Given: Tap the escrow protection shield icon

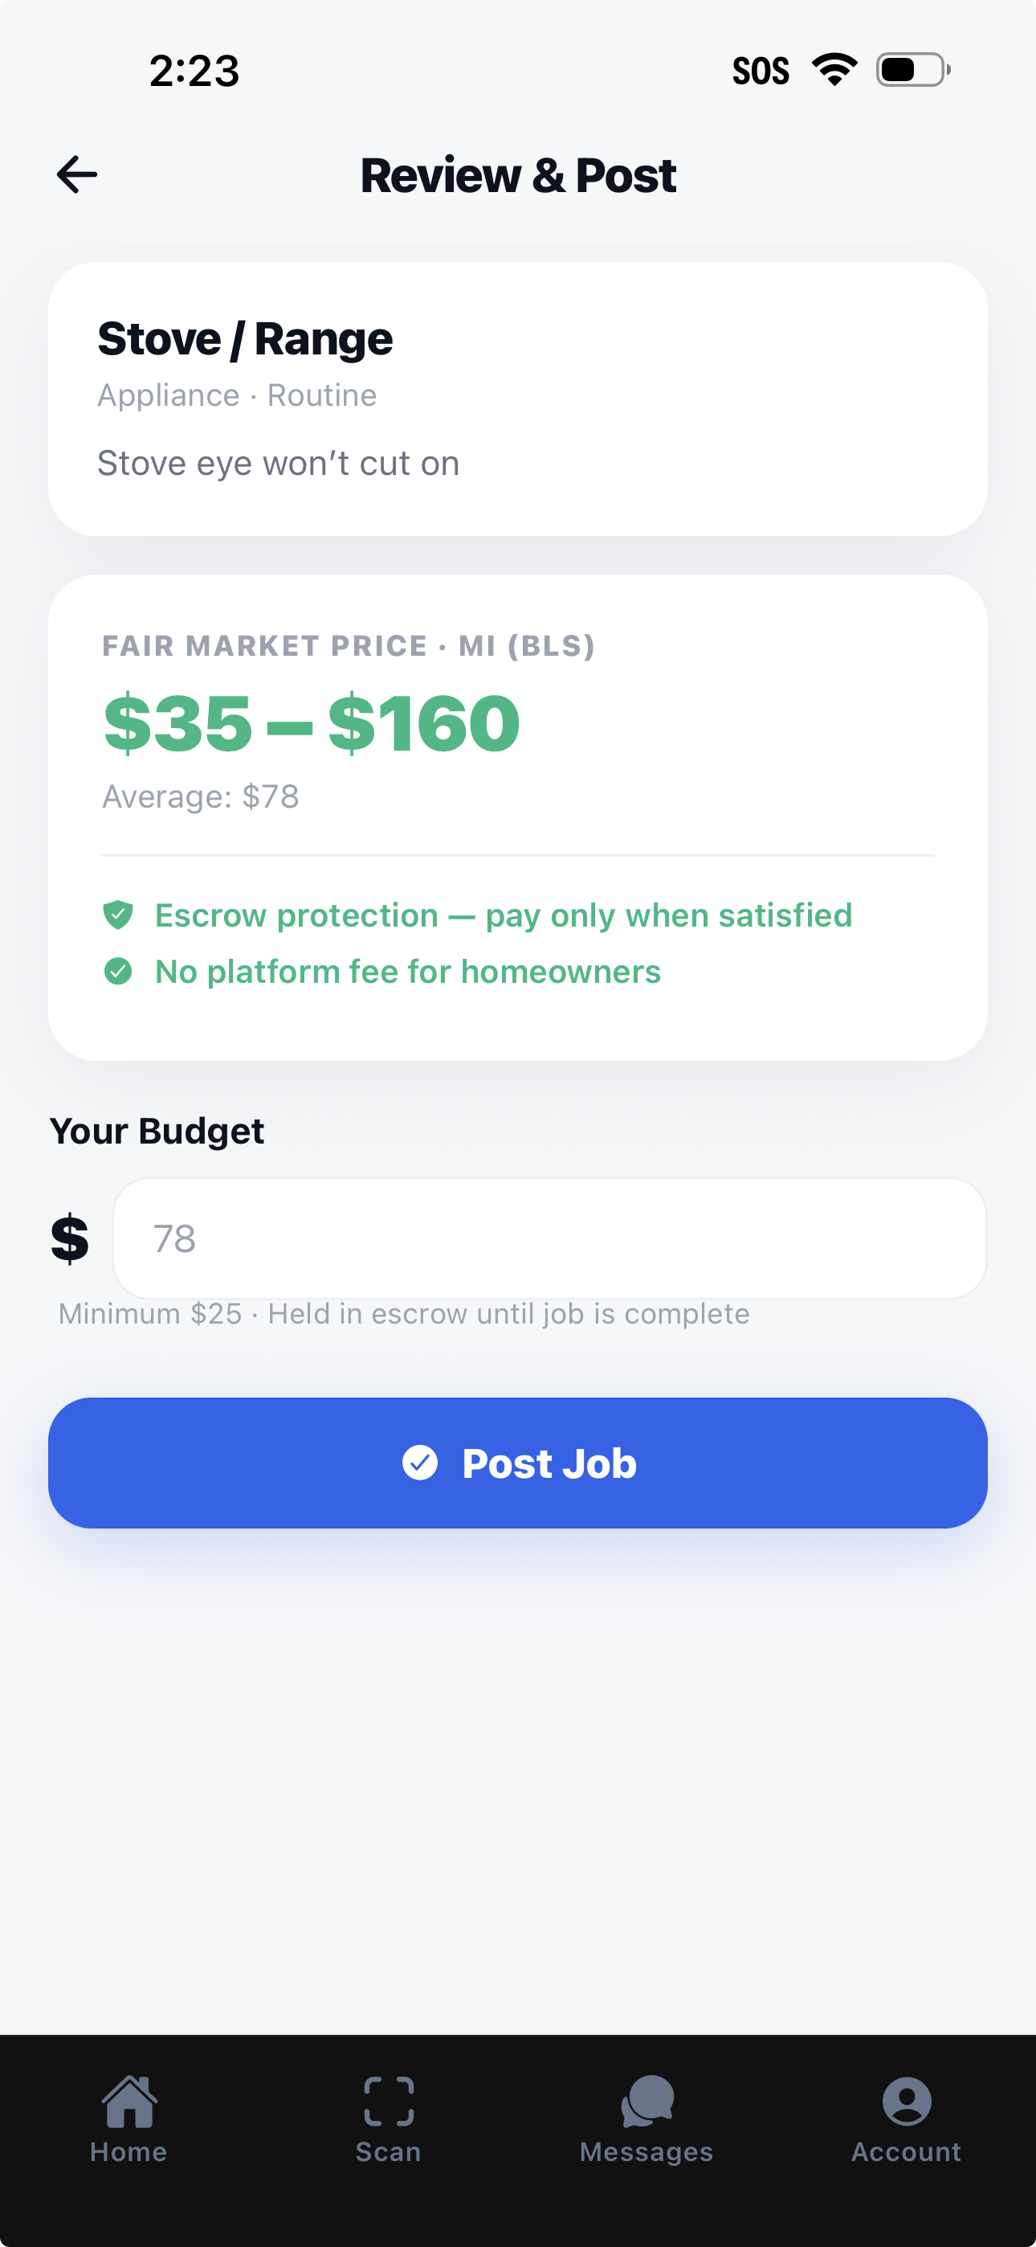Looking at the screenshot, I should (118, 915).
